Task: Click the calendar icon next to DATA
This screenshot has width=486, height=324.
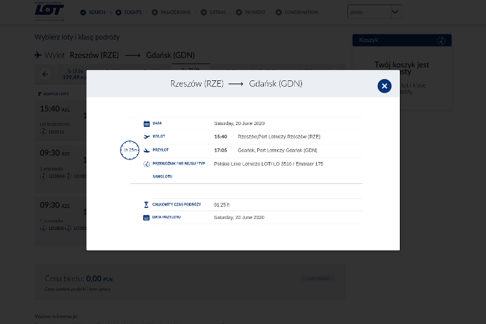Action: [146, 124]
